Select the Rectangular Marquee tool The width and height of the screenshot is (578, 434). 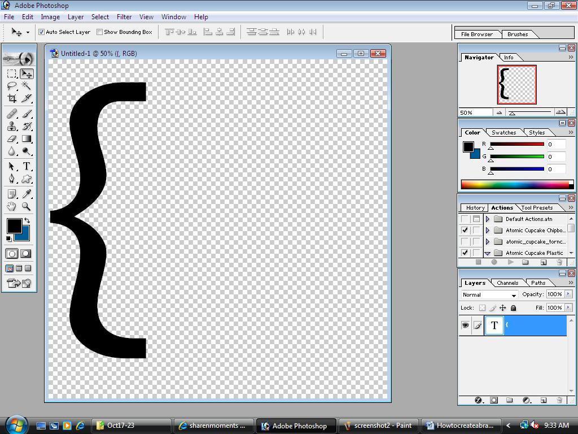point(12,74)
